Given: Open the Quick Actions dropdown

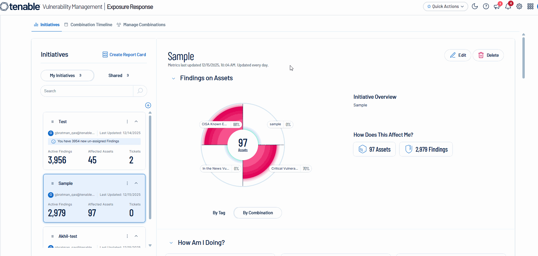Looking at the screenshot, I should coord(445,6).
